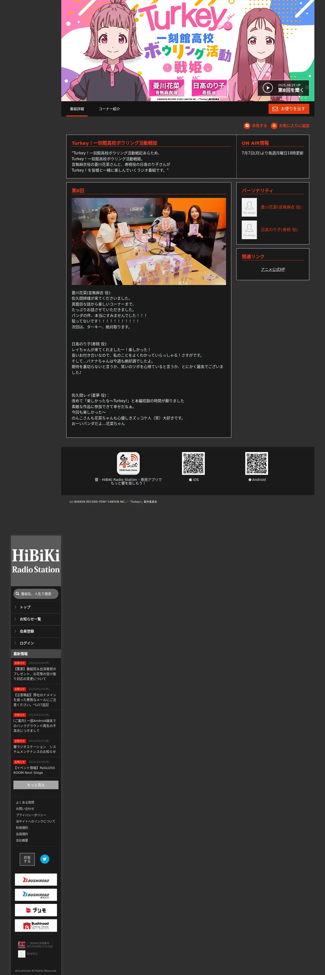Click the パーソナリティ heading
This screenshot has width=325, height=975.
tap(257, 191)
